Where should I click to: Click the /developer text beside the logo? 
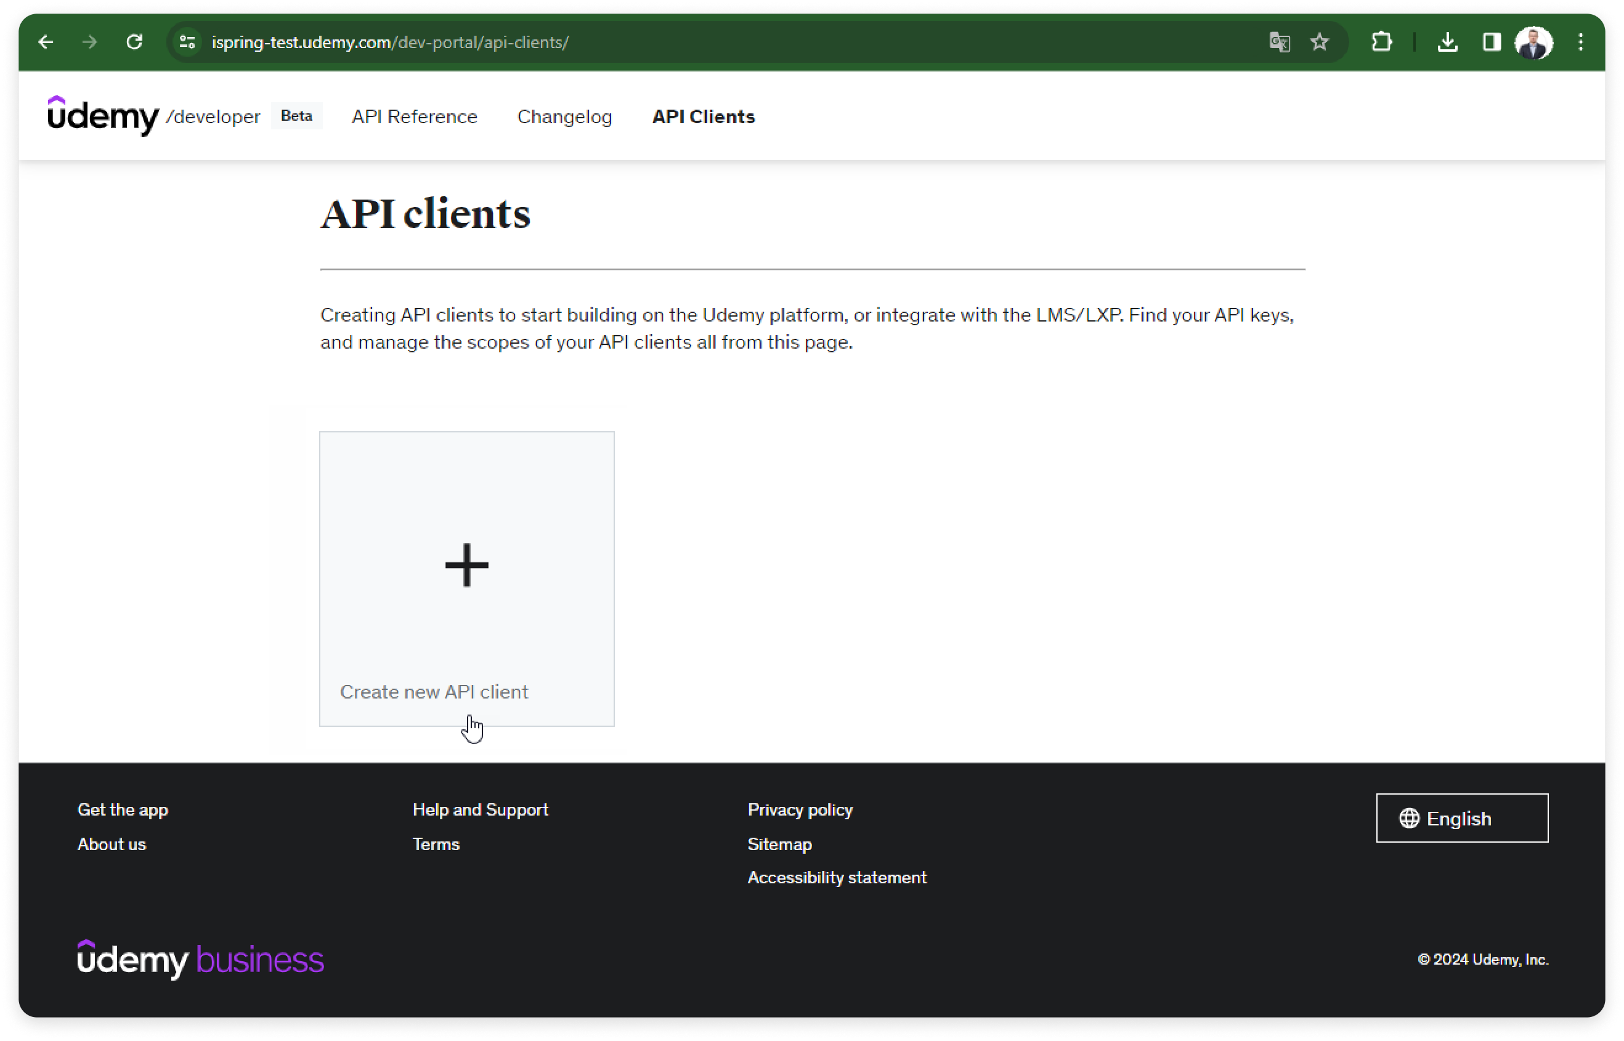[x=213, y=116]
